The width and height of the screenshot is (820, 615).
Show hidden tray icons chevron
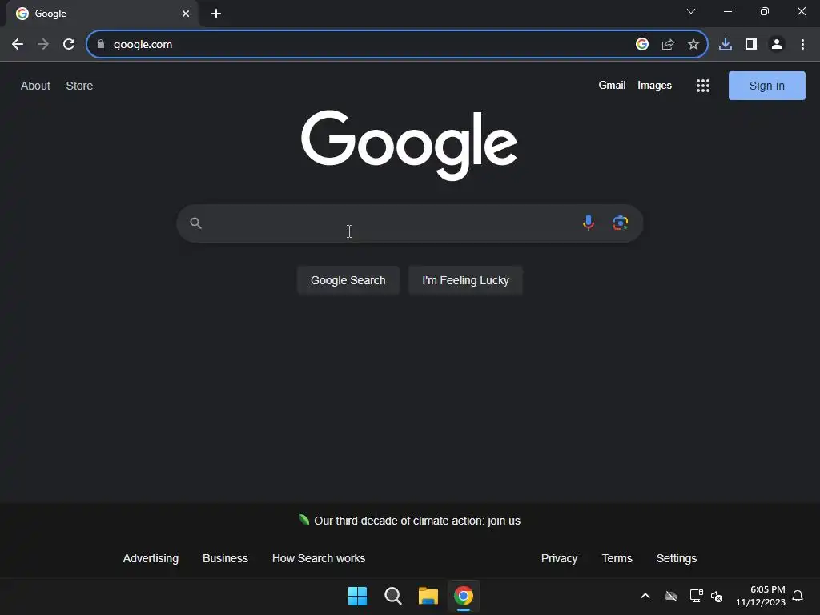[645, 596]
